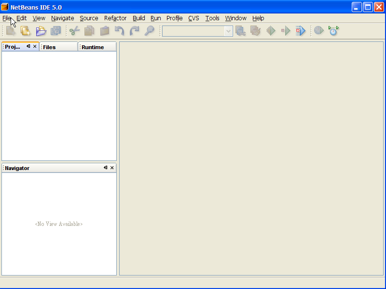Open the CVS menu
The height and width of the screenshot is (289, 386).
193,18
